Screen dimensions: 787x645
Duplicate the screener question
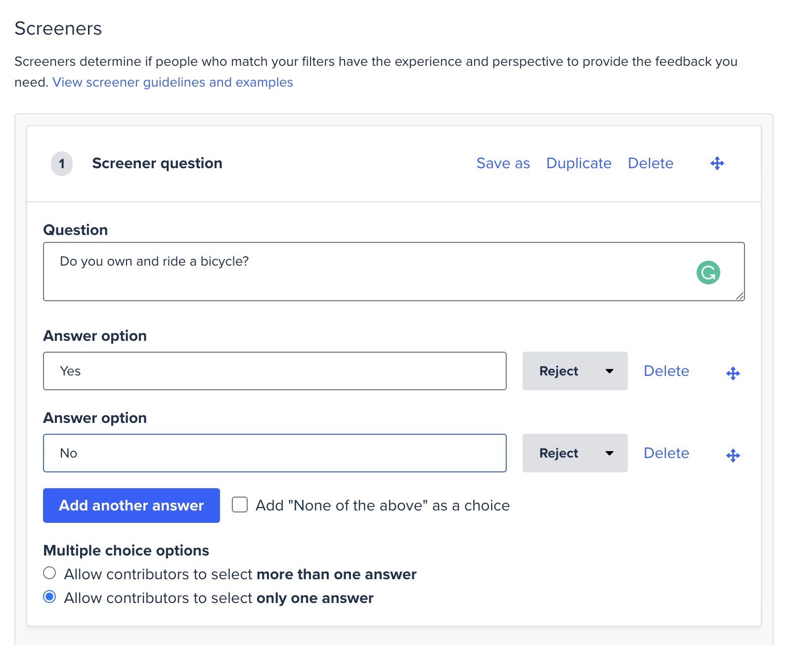[x=578, y=163]
